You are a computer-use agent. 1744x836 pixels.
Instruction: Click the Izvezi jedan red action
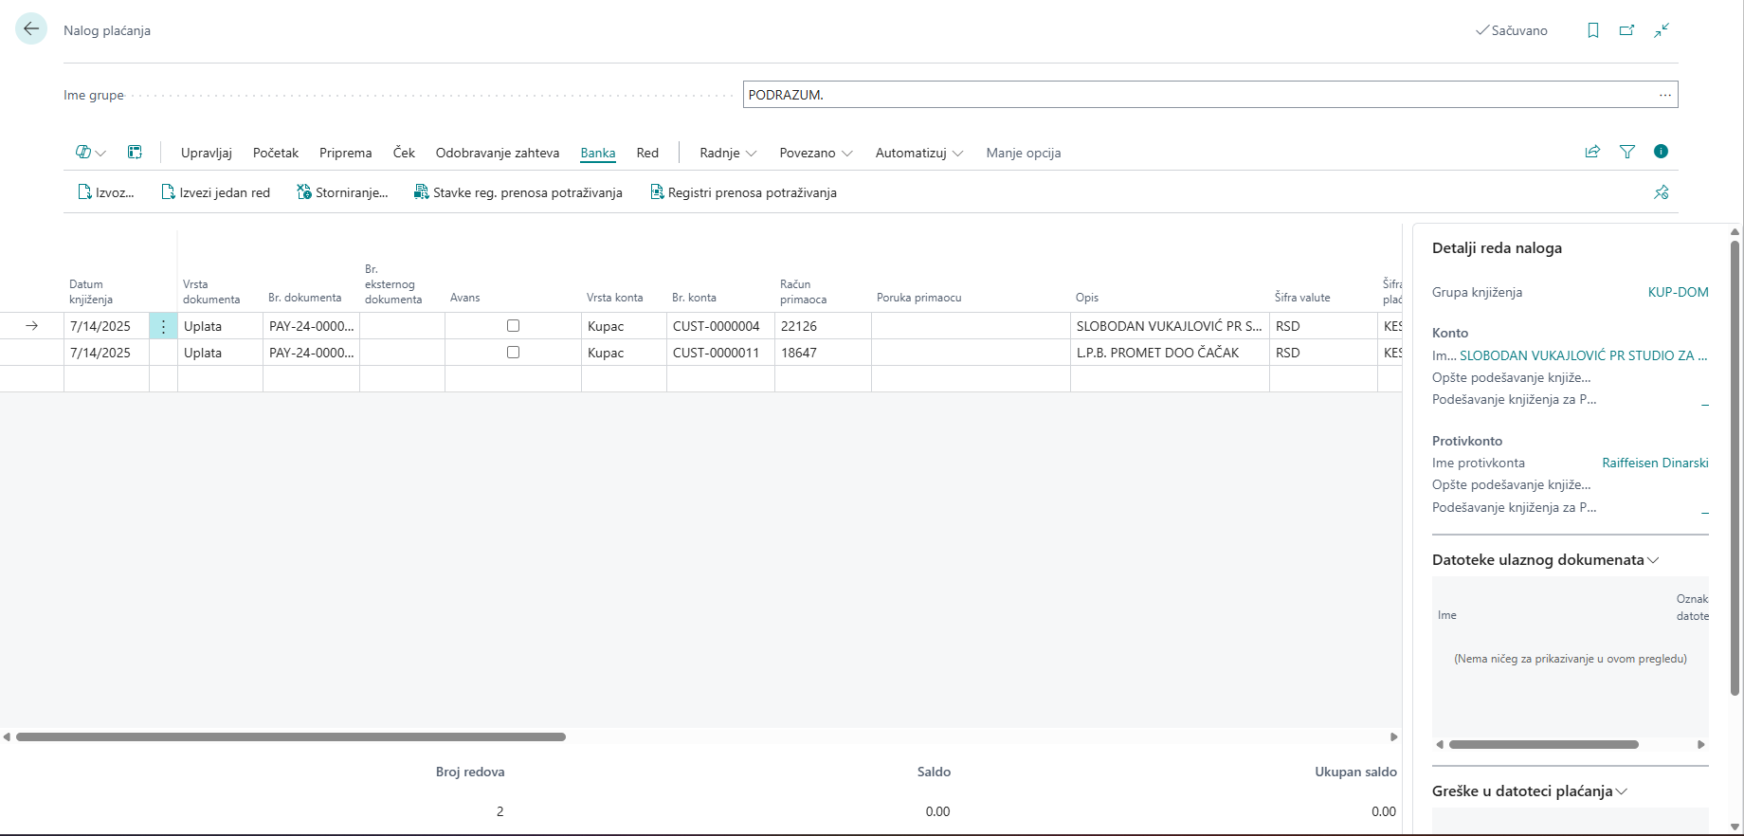click(x=216, y=192)
